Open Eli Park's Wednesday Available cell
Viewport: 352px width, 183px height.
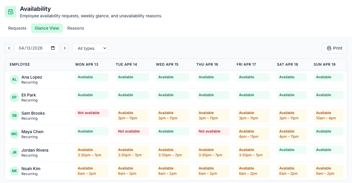tap(172, 95)
